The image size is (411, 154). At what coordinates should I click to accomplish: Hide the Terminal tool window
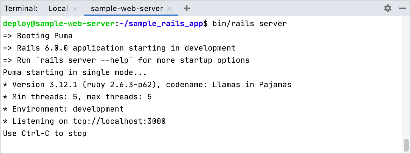403,8
